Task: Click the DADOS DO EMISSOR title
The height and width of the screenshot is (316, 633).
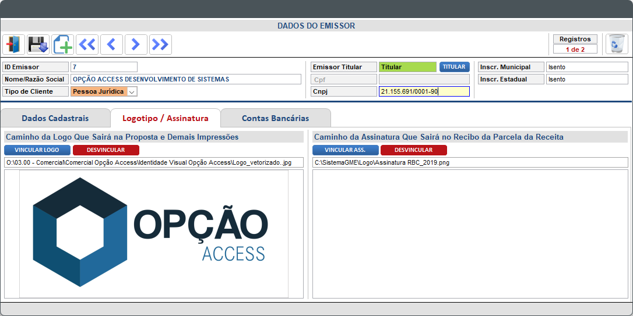Action: (x=316, y=26)
